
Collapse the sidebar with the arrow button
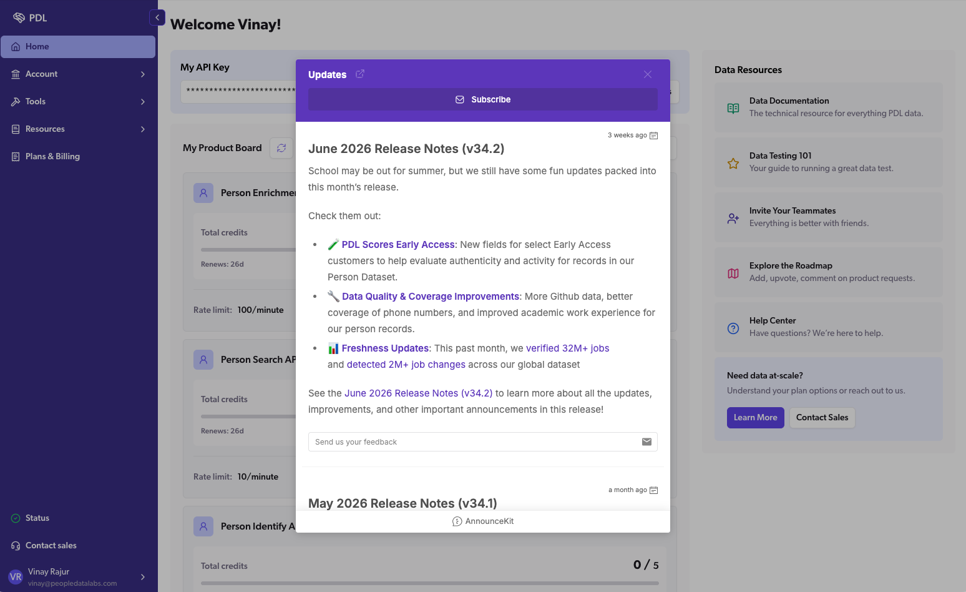157,17
